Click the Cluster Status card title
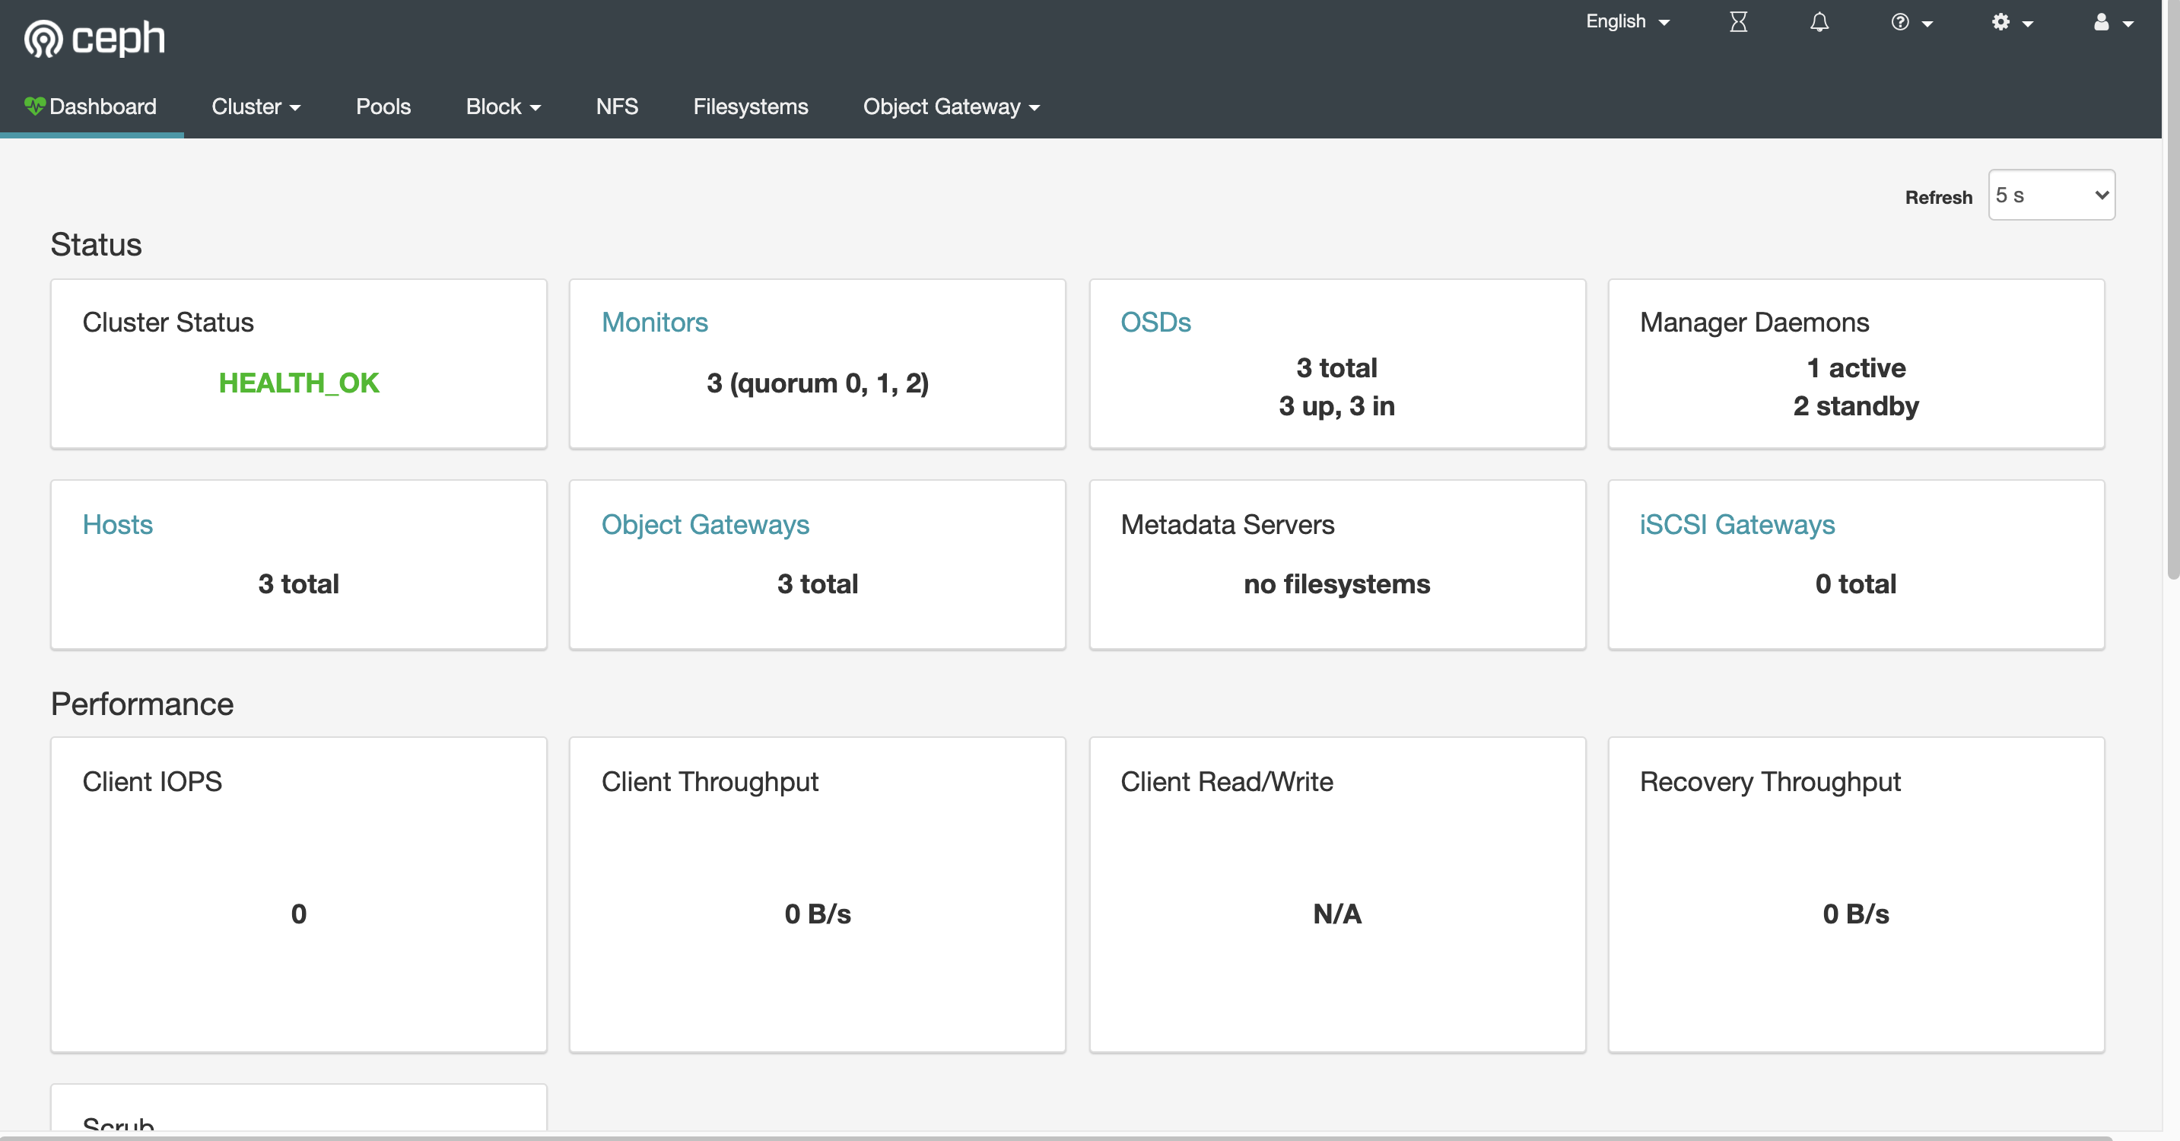The height and width of the screenshot is (1141, 2180). (167, 323)
